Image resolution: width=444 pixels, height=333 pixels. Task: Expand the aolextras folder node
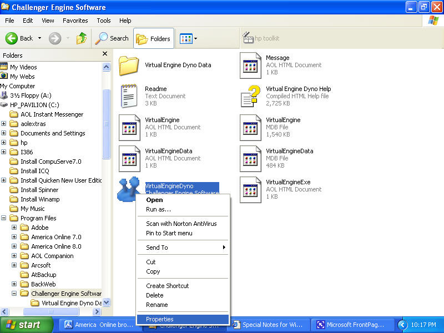point(4,123)
